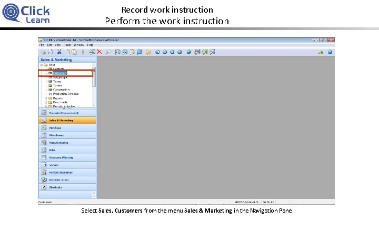Viewport: 379px width, 230px height.
Task: Open the Edit menu
Action: tap(49, 45)
